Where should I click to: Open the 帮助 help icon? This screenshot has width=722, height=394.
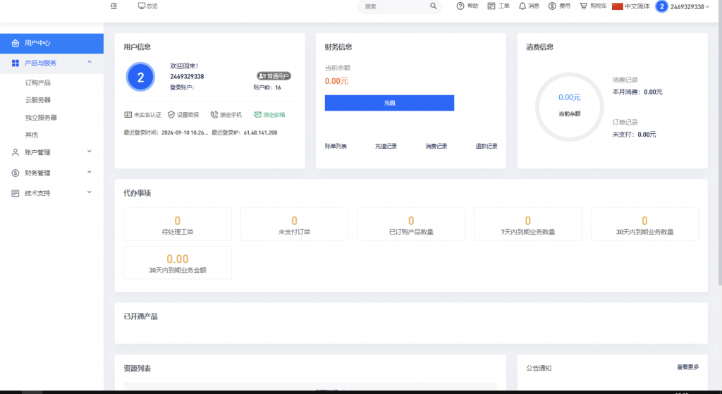(x=460, y=6)
